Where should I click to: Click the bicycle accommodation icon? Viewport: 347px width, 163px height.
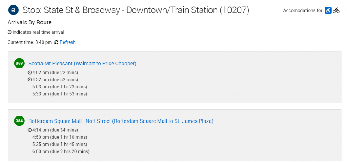tap(336, 10)
